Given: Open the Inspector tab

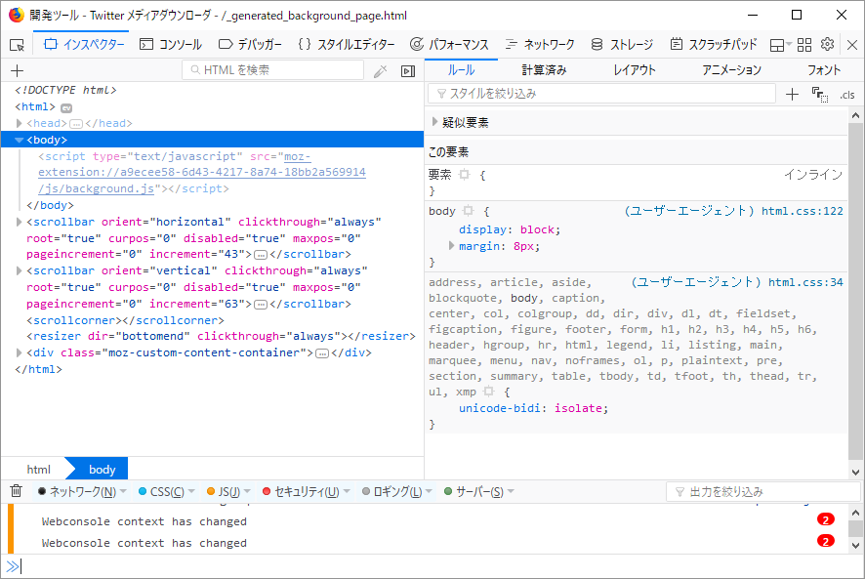Looking at the screenshot, I should click(x=84, y=44).
